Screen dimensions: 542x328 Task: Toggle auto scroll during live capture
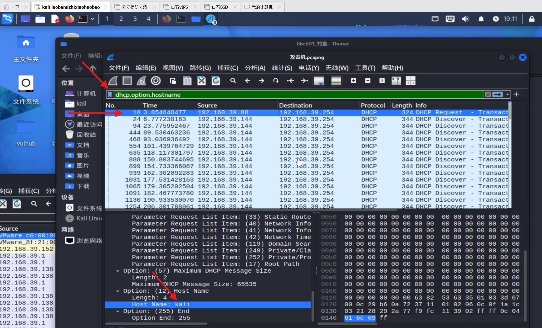point(319,81)
